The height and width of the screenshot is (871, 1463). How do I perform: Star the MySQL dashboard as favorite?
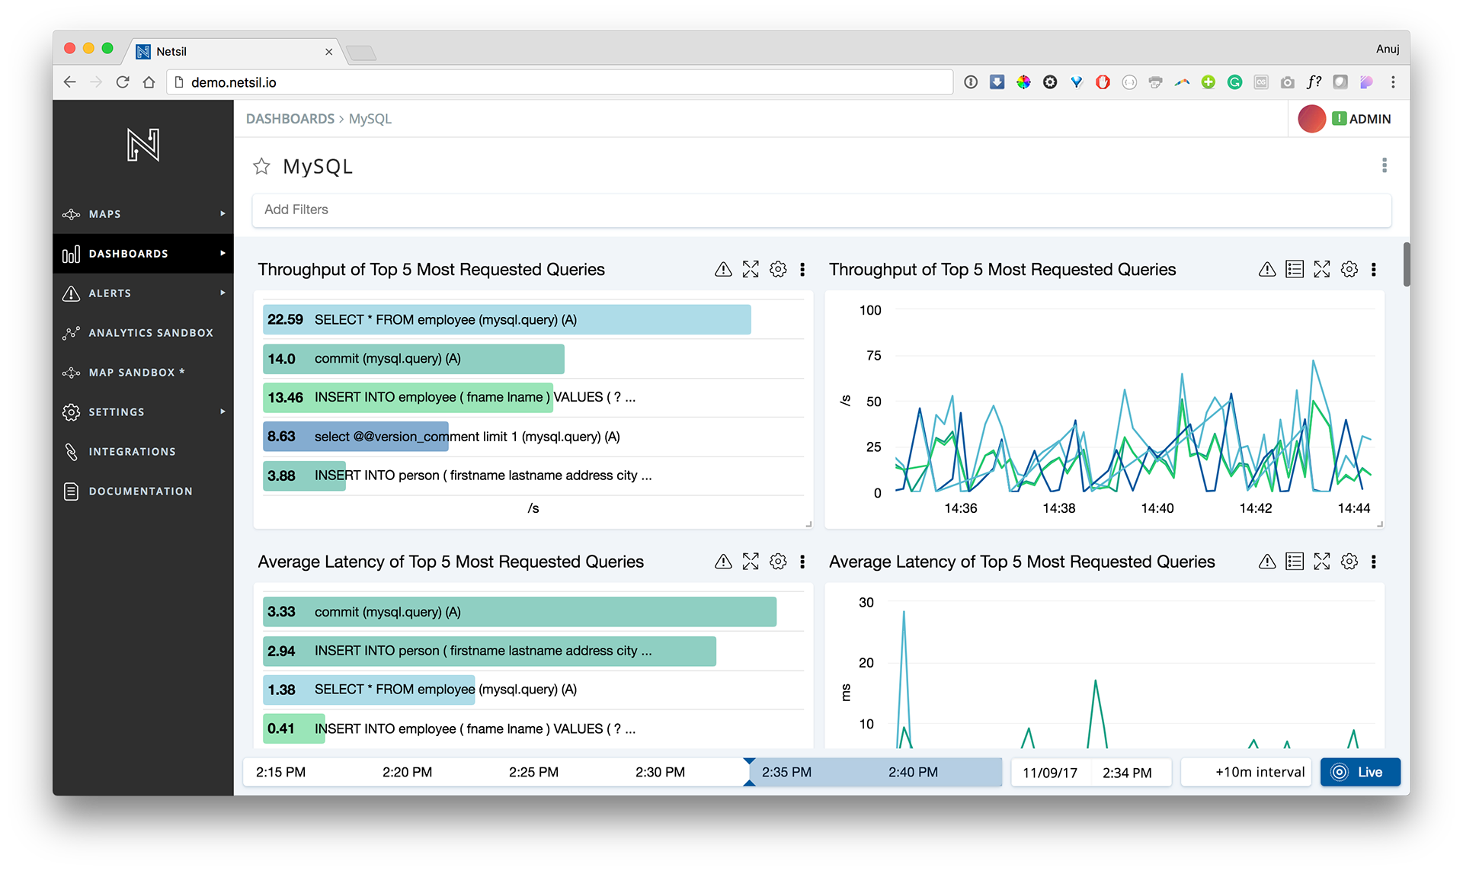pos(261,166)
